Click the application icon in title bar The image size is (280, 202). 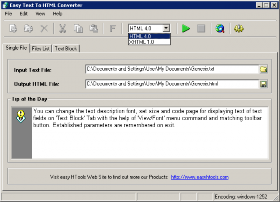tap(5, 5)
